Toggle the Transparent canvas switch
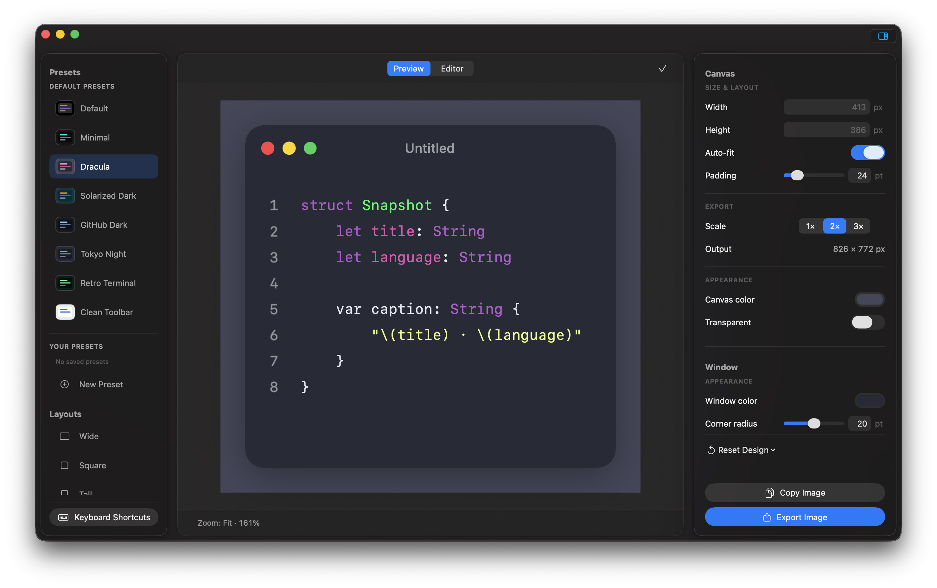The width and height of the screenshot is (937, 588). pyautogui.click(x=867, y=322)
